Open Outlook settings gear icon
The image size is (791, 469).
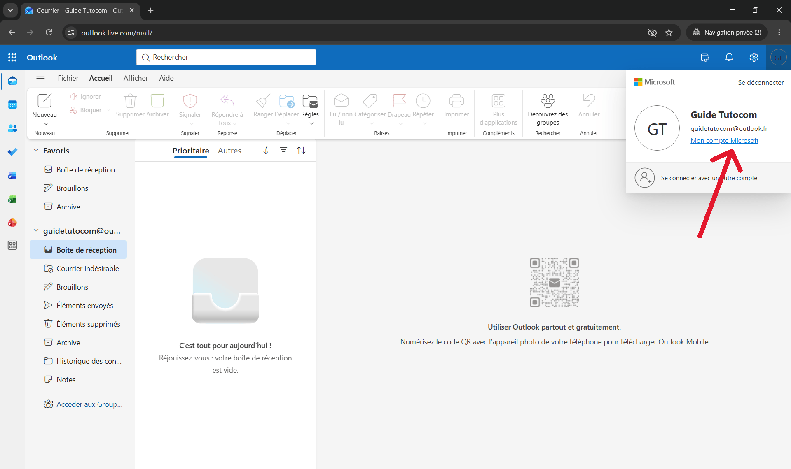[x=754, y=58]
